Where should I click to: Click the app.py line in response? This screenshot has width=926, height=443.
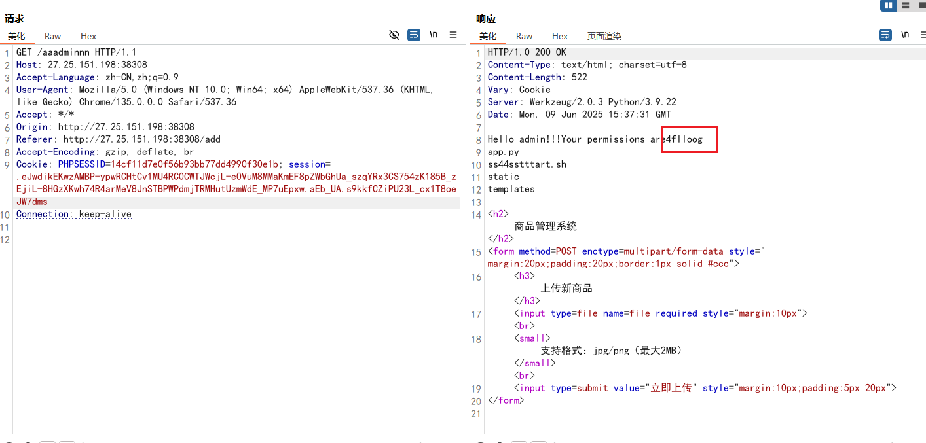pos(504,152)
